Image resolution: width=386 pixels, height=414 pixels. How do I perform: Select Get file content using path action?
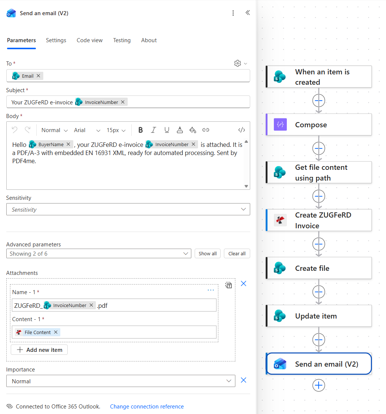pos(319,172)
